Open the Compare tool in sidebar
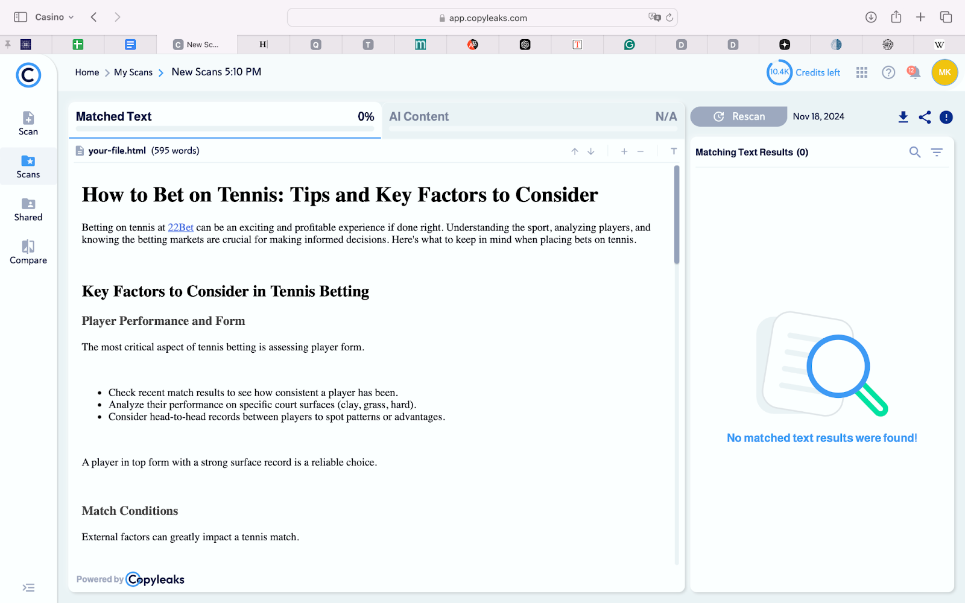Viewport: 965px width, 603px height. click(x=28, y=252)
